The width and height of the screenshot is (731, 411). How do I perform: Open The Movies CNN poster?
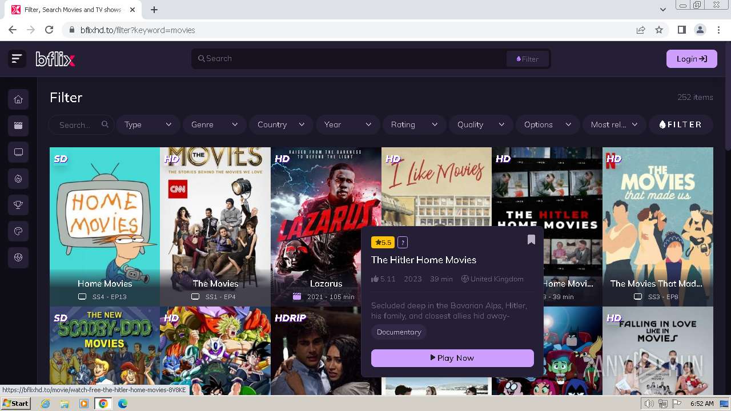tap(215, 227)
